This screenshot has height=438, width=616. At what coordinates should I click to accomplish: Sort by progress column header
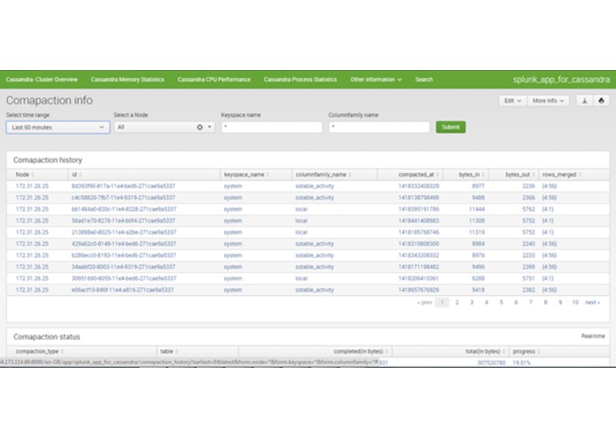(526, 351)
